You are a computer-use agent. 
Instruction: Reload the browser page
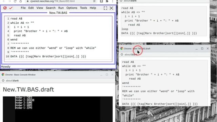click(x=15, y=1)
